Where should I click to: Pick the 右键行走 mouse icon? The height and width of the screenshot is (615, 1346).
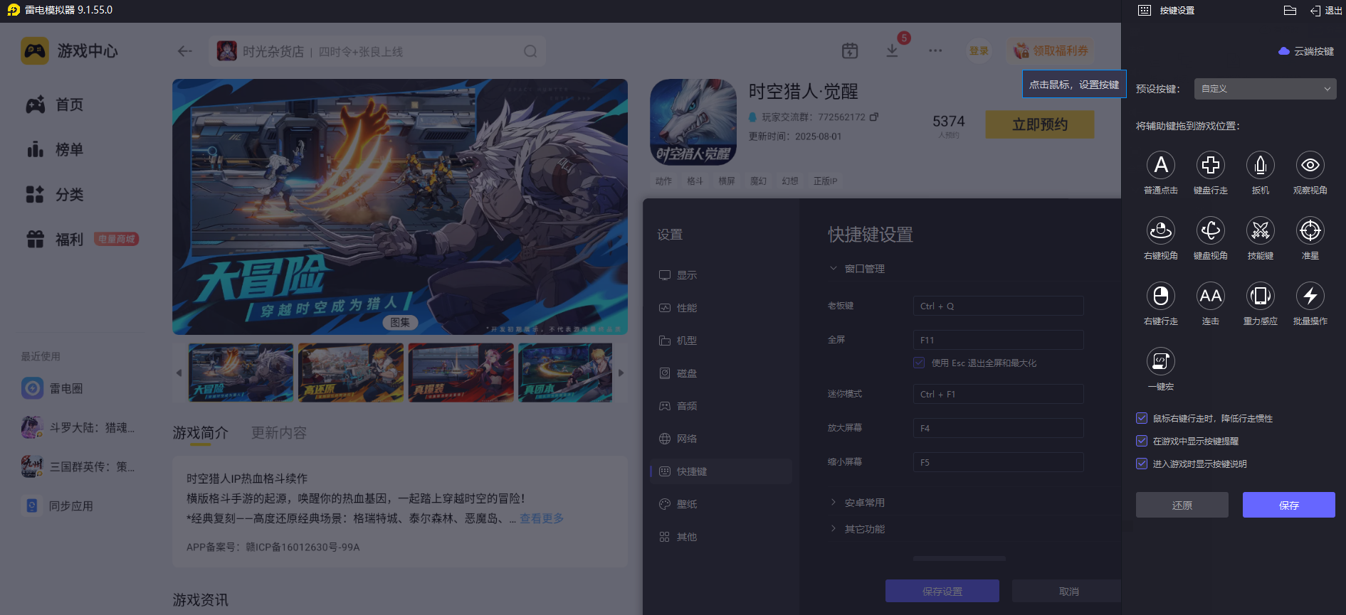coord(1161,296)
